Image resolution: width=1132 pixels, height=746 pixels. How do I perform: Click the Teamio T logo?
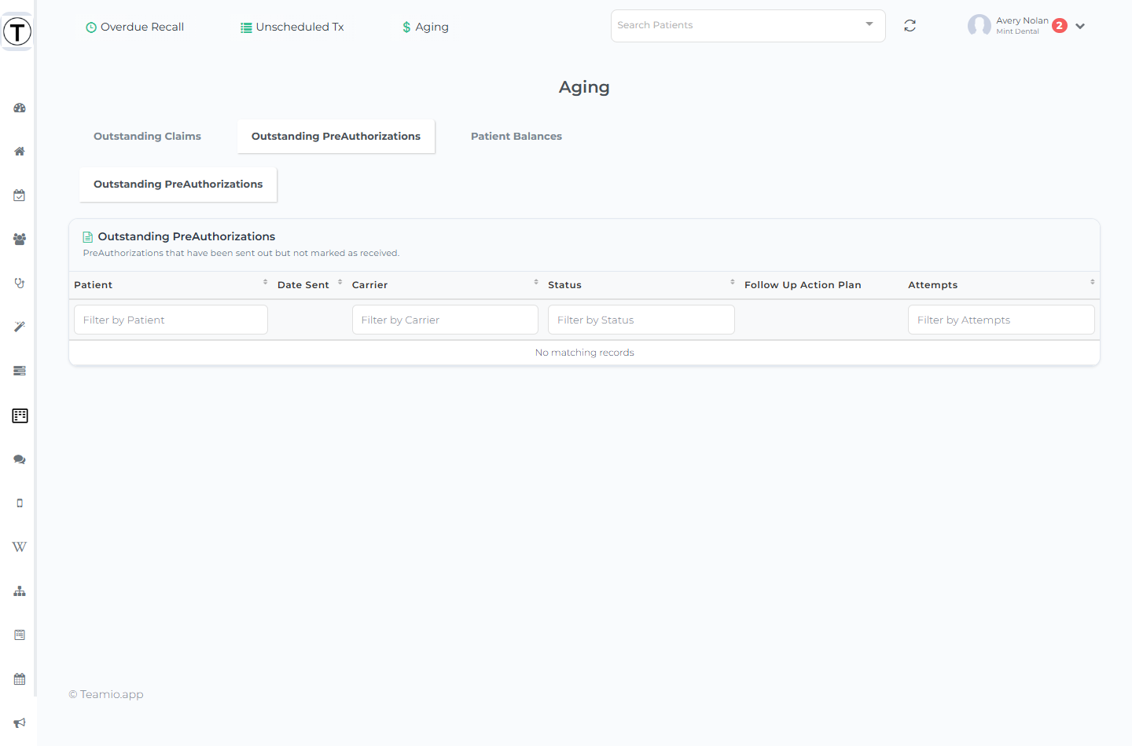[x=17, y=31]
